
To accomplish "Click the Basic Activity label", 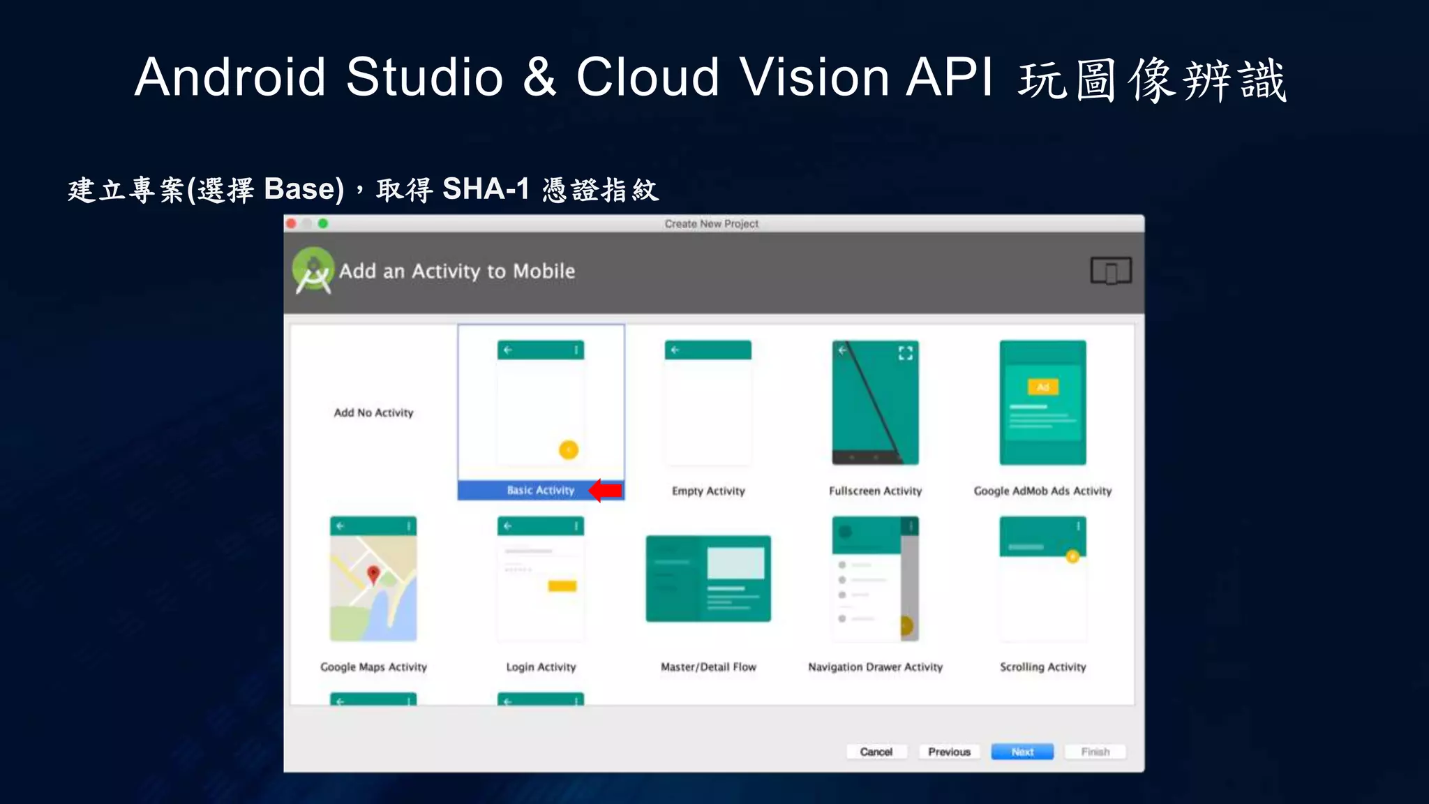I will [541, 491].
